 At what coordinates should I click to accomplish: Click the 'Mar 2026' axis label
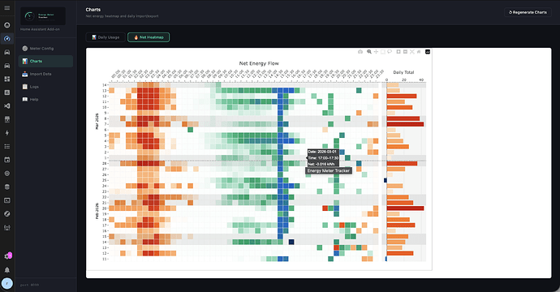pyautogui.click(x=97, y=122)
